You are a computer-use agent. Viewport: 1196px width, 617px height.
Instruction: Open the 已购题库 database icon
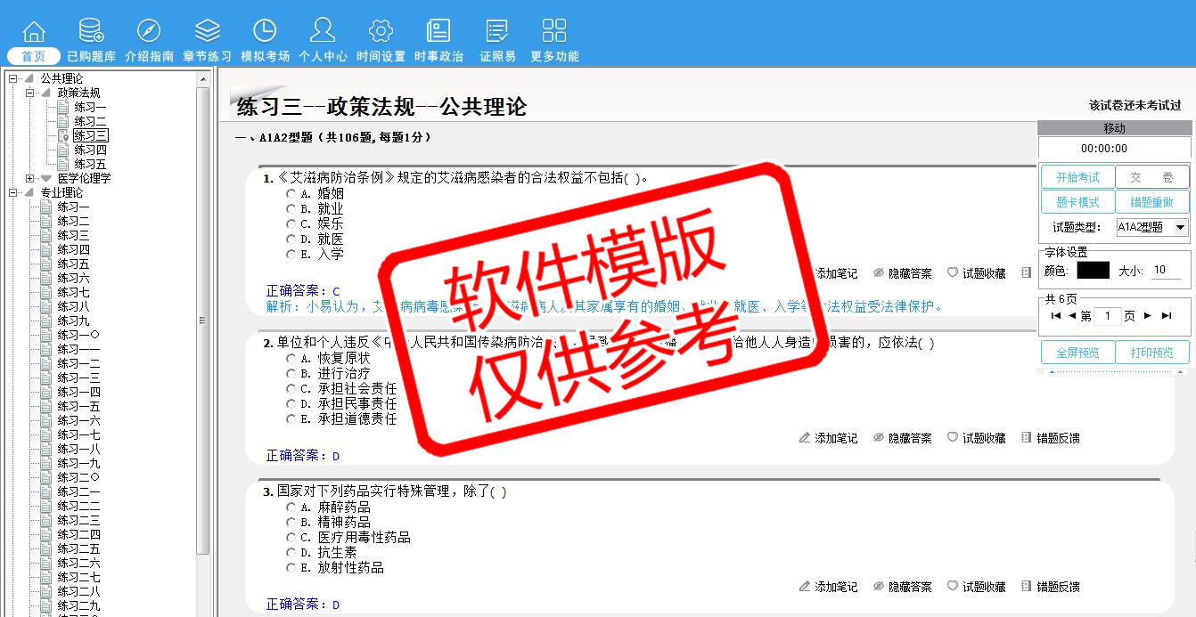click(91, 31)
